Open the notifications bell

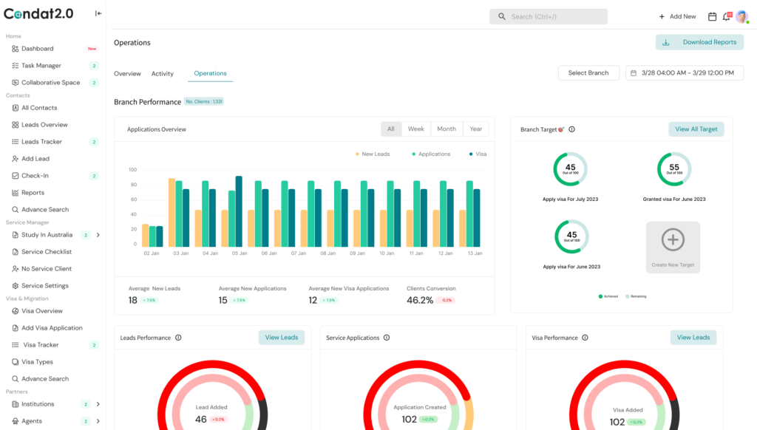point(726,16)
